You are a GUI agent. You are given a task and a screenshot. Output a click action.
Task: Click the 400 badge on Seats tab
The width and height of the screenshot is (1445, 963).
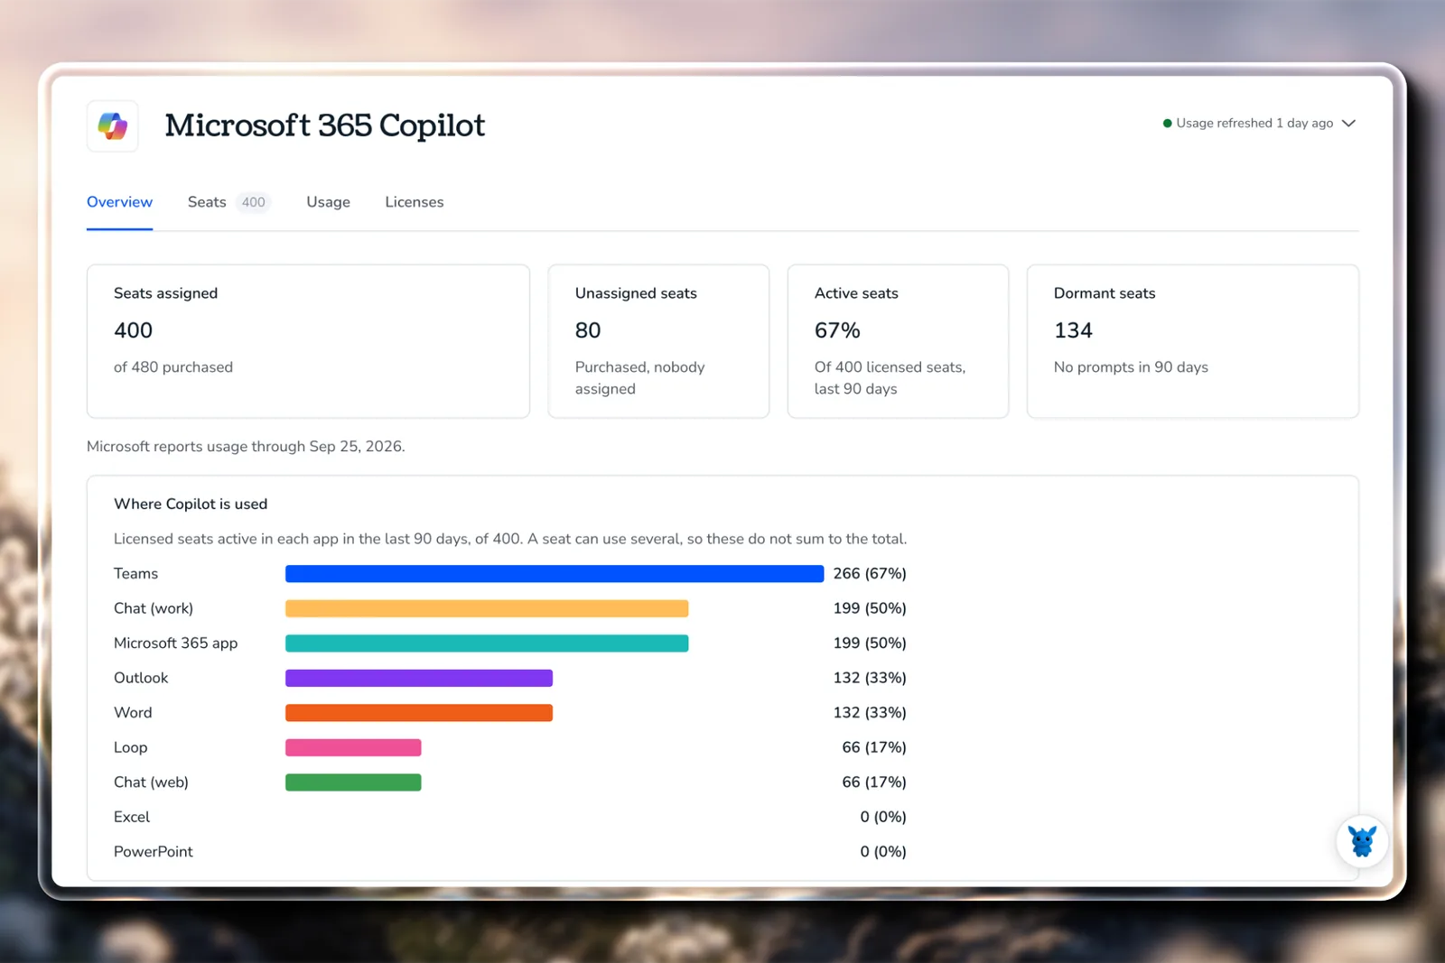(254, 202)
